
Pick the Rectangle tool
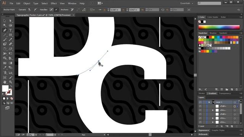[x=10, y=35]
